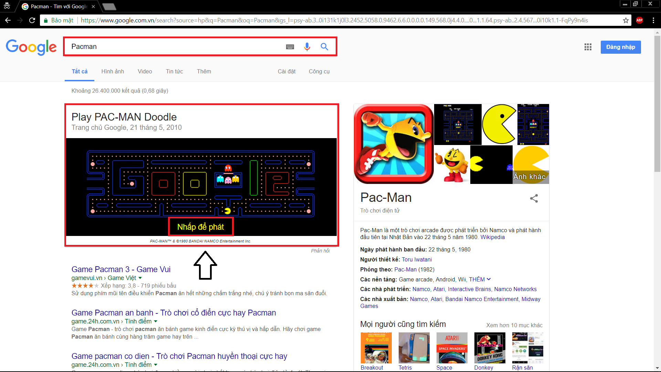
Task: Activate voice search with the microphone icon
Action: [307, 46]
